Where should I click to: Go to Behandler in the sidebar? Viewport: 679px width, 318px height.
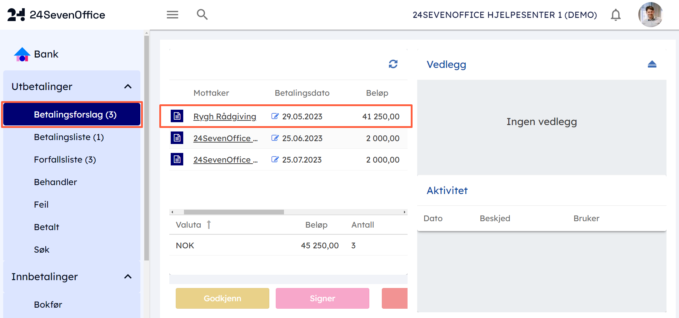(x=55, y=182)
